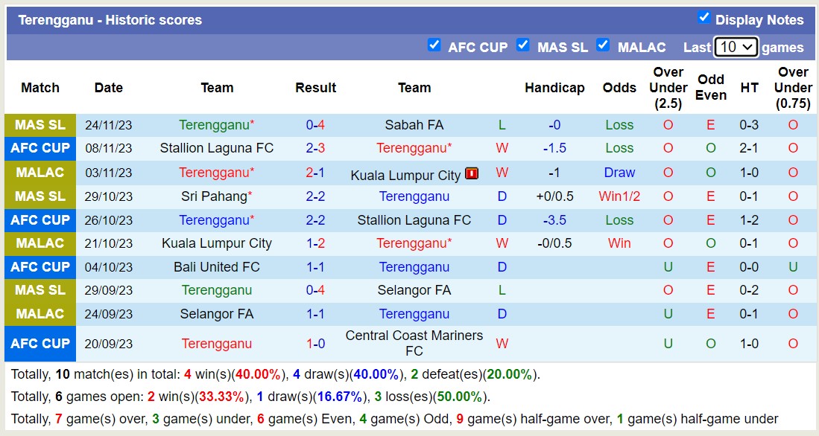Click the AFC CUP badge on the 08/11 row

pyautogui.click(x=39, y=148)
